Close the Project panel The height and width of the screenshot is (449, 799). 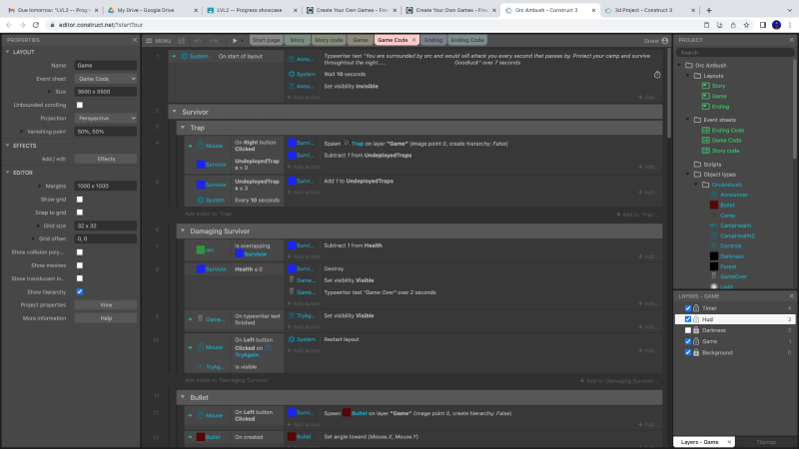793,40
